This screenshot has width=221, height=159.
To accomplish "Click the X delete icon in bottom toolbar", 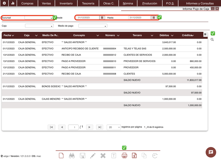I will click(103, 155).
